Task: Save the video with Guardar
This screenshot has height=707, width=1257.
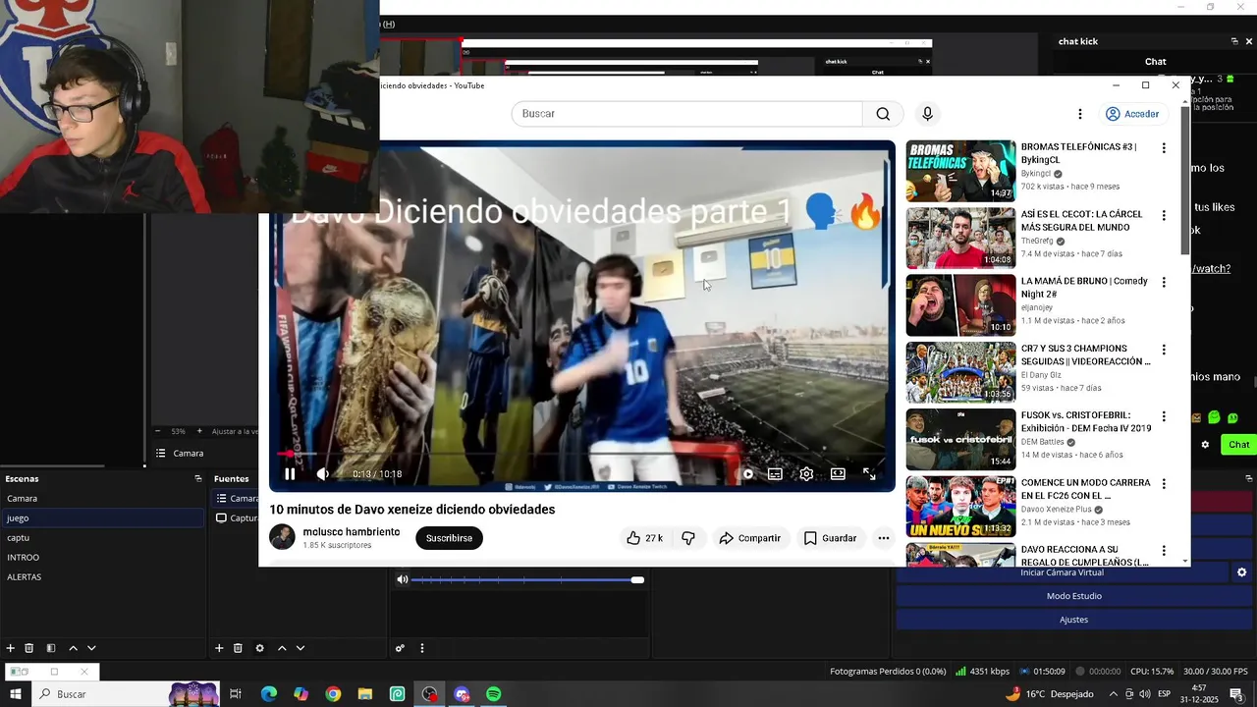Action: (830, 538)
